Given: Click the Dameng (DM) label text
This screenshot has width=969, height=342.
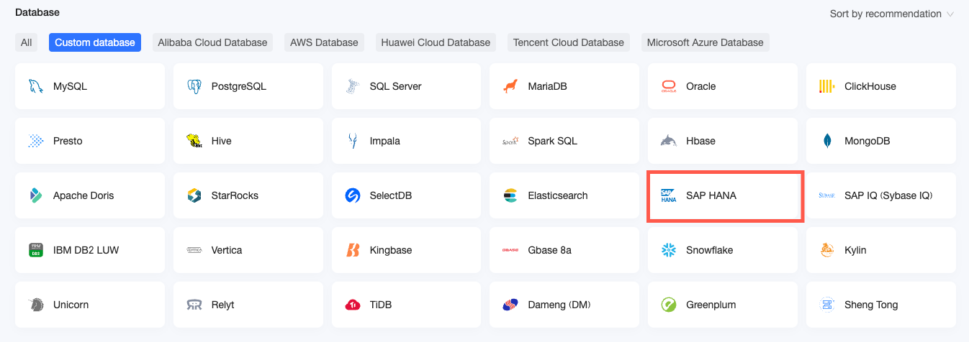Looking at the screenshot, I should coord(559,305).
